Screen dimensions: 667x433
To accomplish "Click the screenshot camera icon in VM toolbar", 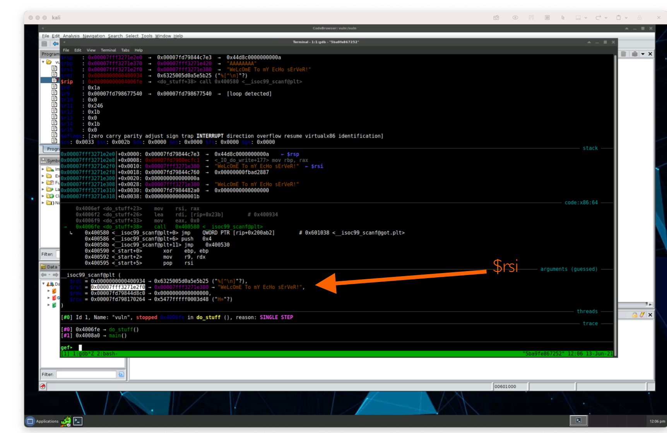I will click(x=496, y=18).
